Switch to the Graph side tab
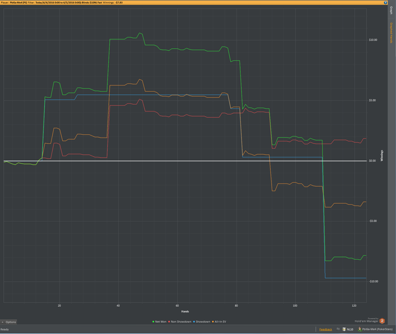 pyautogui.click(x=391, y=10)
